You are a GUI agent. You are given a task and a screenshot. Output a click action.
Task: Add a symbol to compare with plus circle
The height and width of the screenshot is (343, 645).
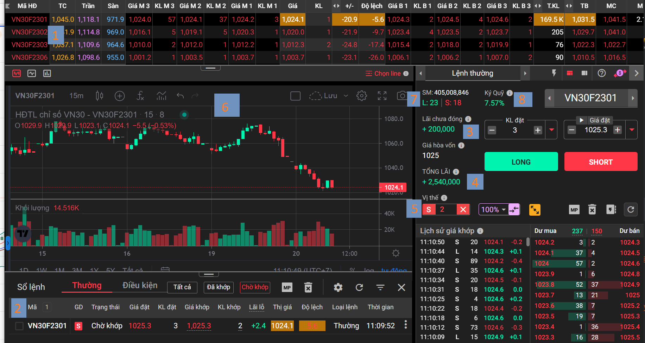click(x=120, y=96)
